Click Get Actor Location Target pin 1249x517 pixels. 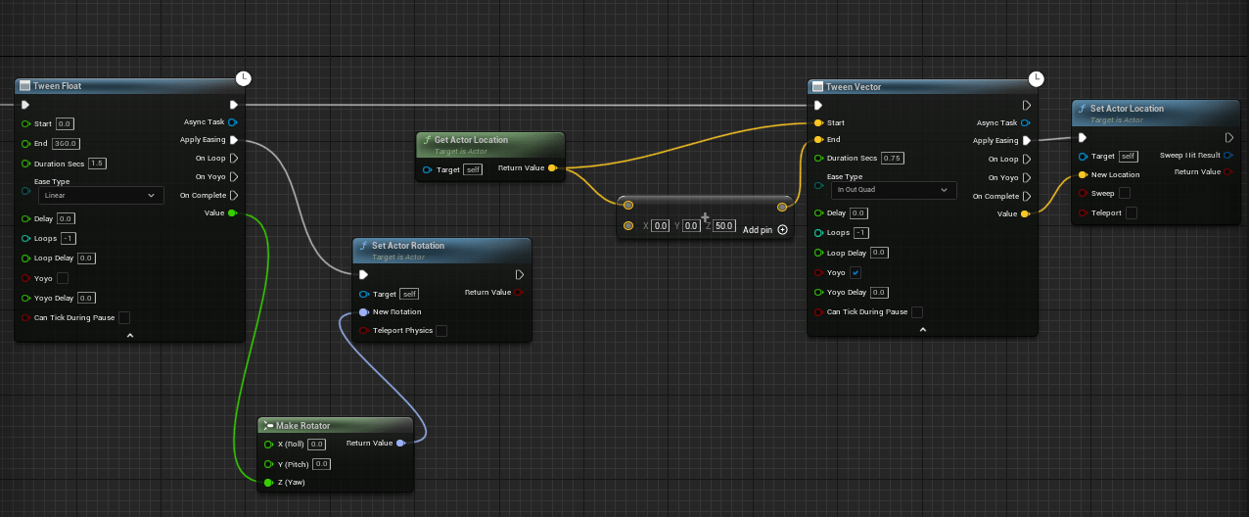(428, 169)
